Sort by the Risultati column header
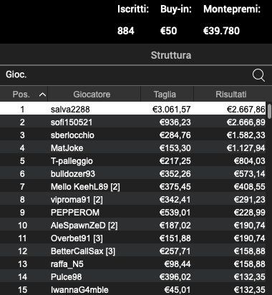 pos(231,95)
